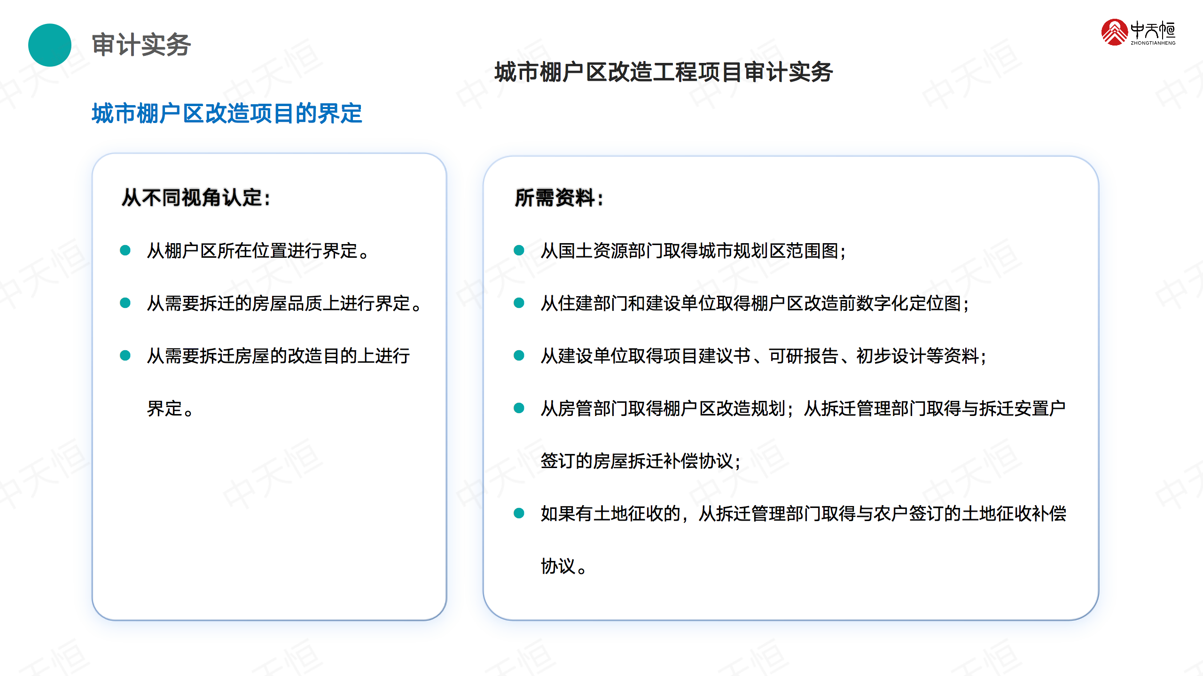Click blue heading 城市棚户区改造项目的界定
The width and height of the screenshot is (1203, 676).
tap(227, 114)
